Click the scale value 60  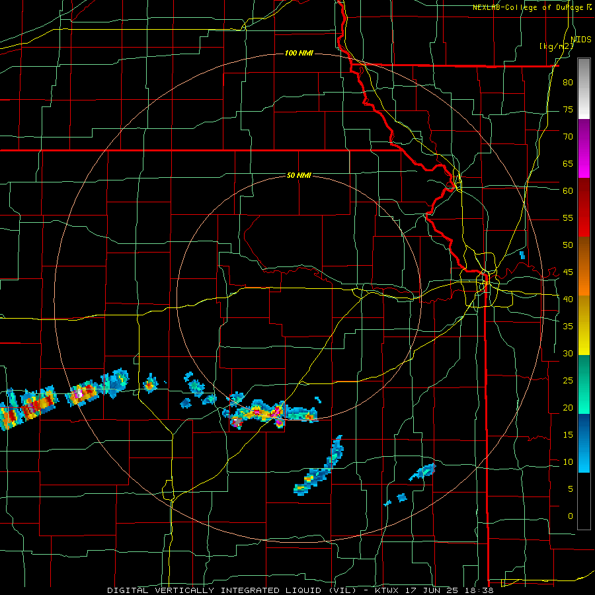tap(568, 191)
